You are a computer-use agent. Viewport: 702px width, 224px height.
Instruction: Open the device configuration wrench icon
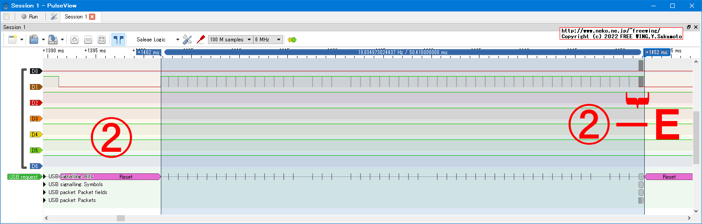(x=187, y=40)
